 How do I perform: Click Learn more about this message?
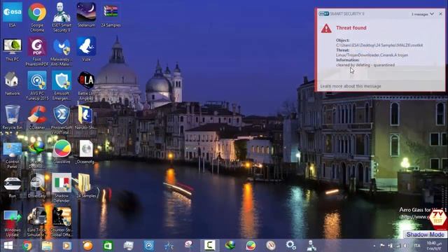(351, 86)
